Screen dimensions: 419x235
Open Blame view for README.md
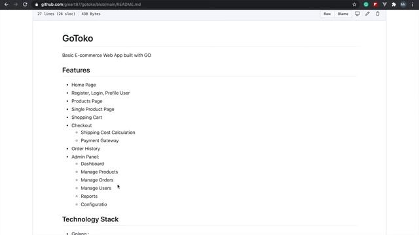coord(343,14)
